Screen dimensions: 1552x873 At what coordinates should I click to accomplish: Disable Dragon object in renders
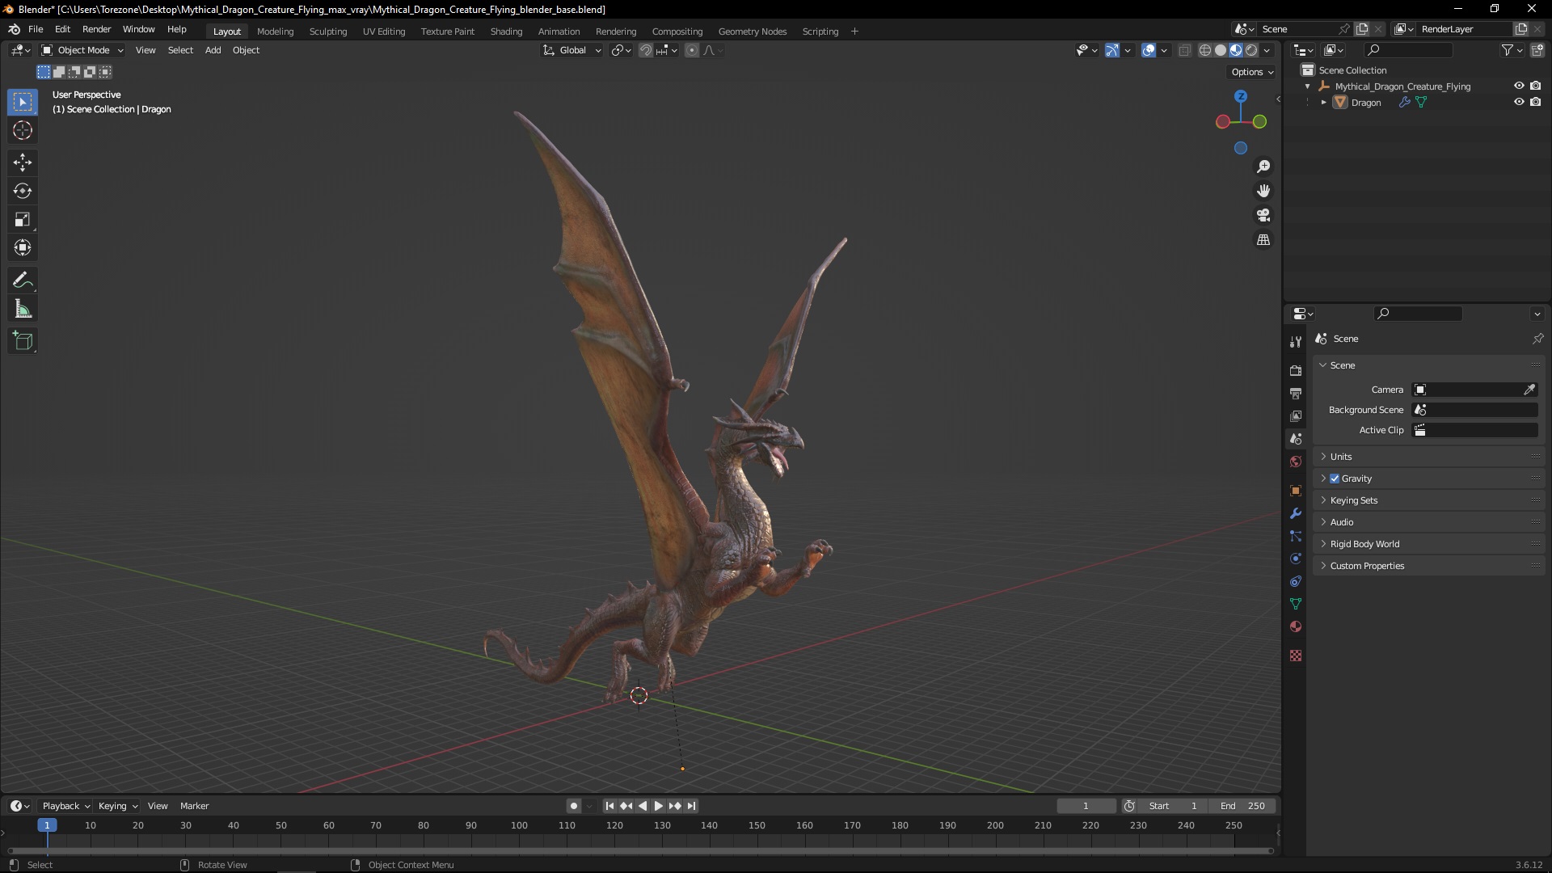pos(1536,102)
